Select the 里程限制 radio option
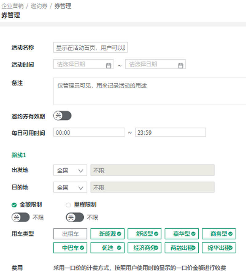The width and height of the screenshot is (246, 275). click(x=68, y=205)
